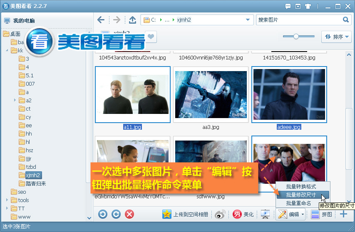Delete selected images with red X
355x232 pixels.
pos(129,214)
